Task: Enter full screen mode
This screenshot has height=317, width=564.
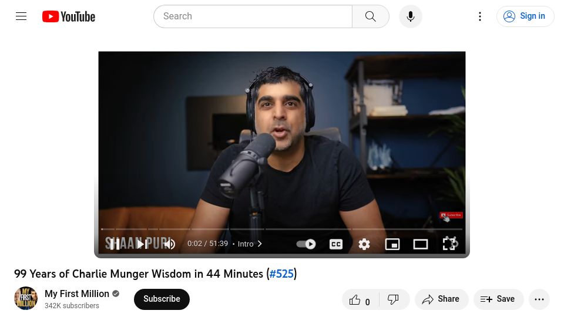Action: (449, 244)
